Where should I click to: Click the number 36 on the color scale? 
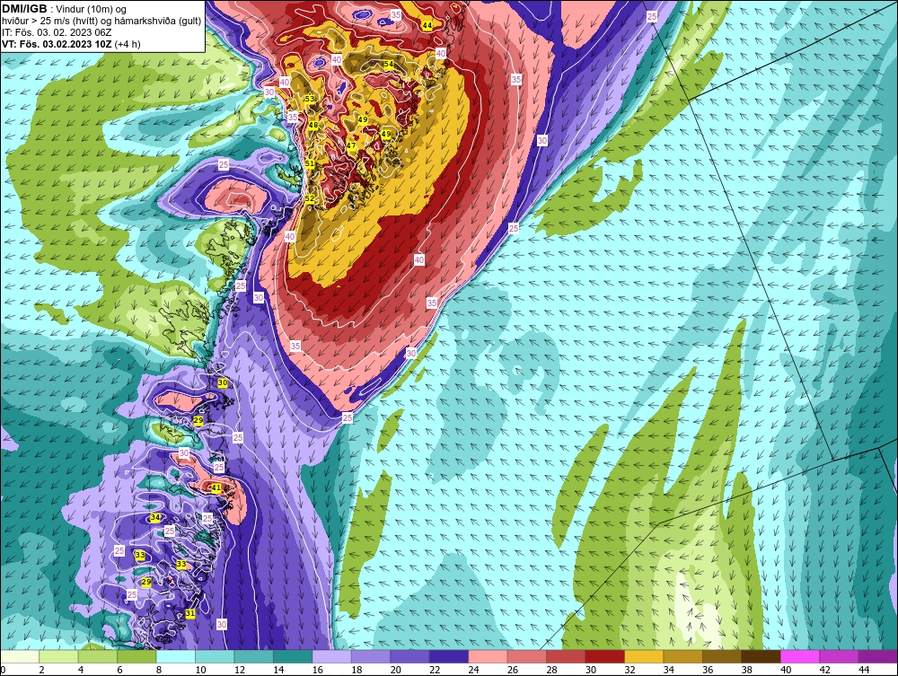pyautogui.click(x=708, y=670)
